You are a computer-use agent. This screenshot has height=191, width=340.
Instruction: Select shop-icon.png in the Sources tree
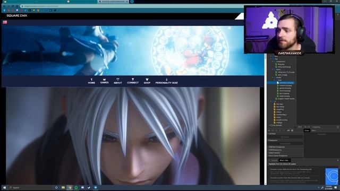tap(285, 96)
